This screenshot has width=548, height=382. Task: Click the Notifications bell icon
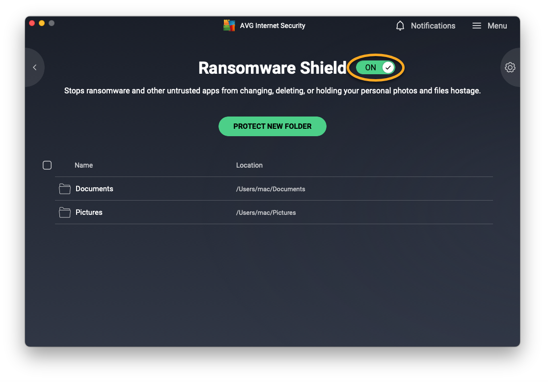(400, 26)
